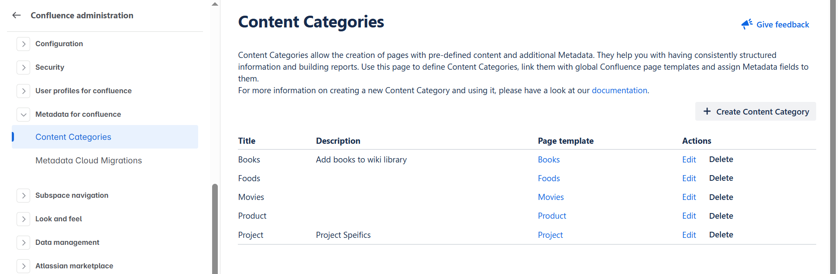Delete the Foods content category

(x=721, y=178)
